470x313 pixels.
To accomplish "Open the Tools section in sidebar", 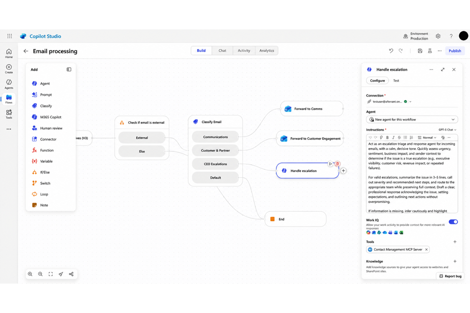I will coord(9,114).
